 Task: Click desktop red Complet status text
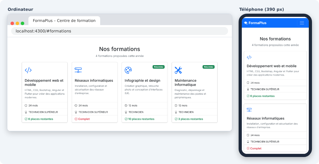point(84,119)
